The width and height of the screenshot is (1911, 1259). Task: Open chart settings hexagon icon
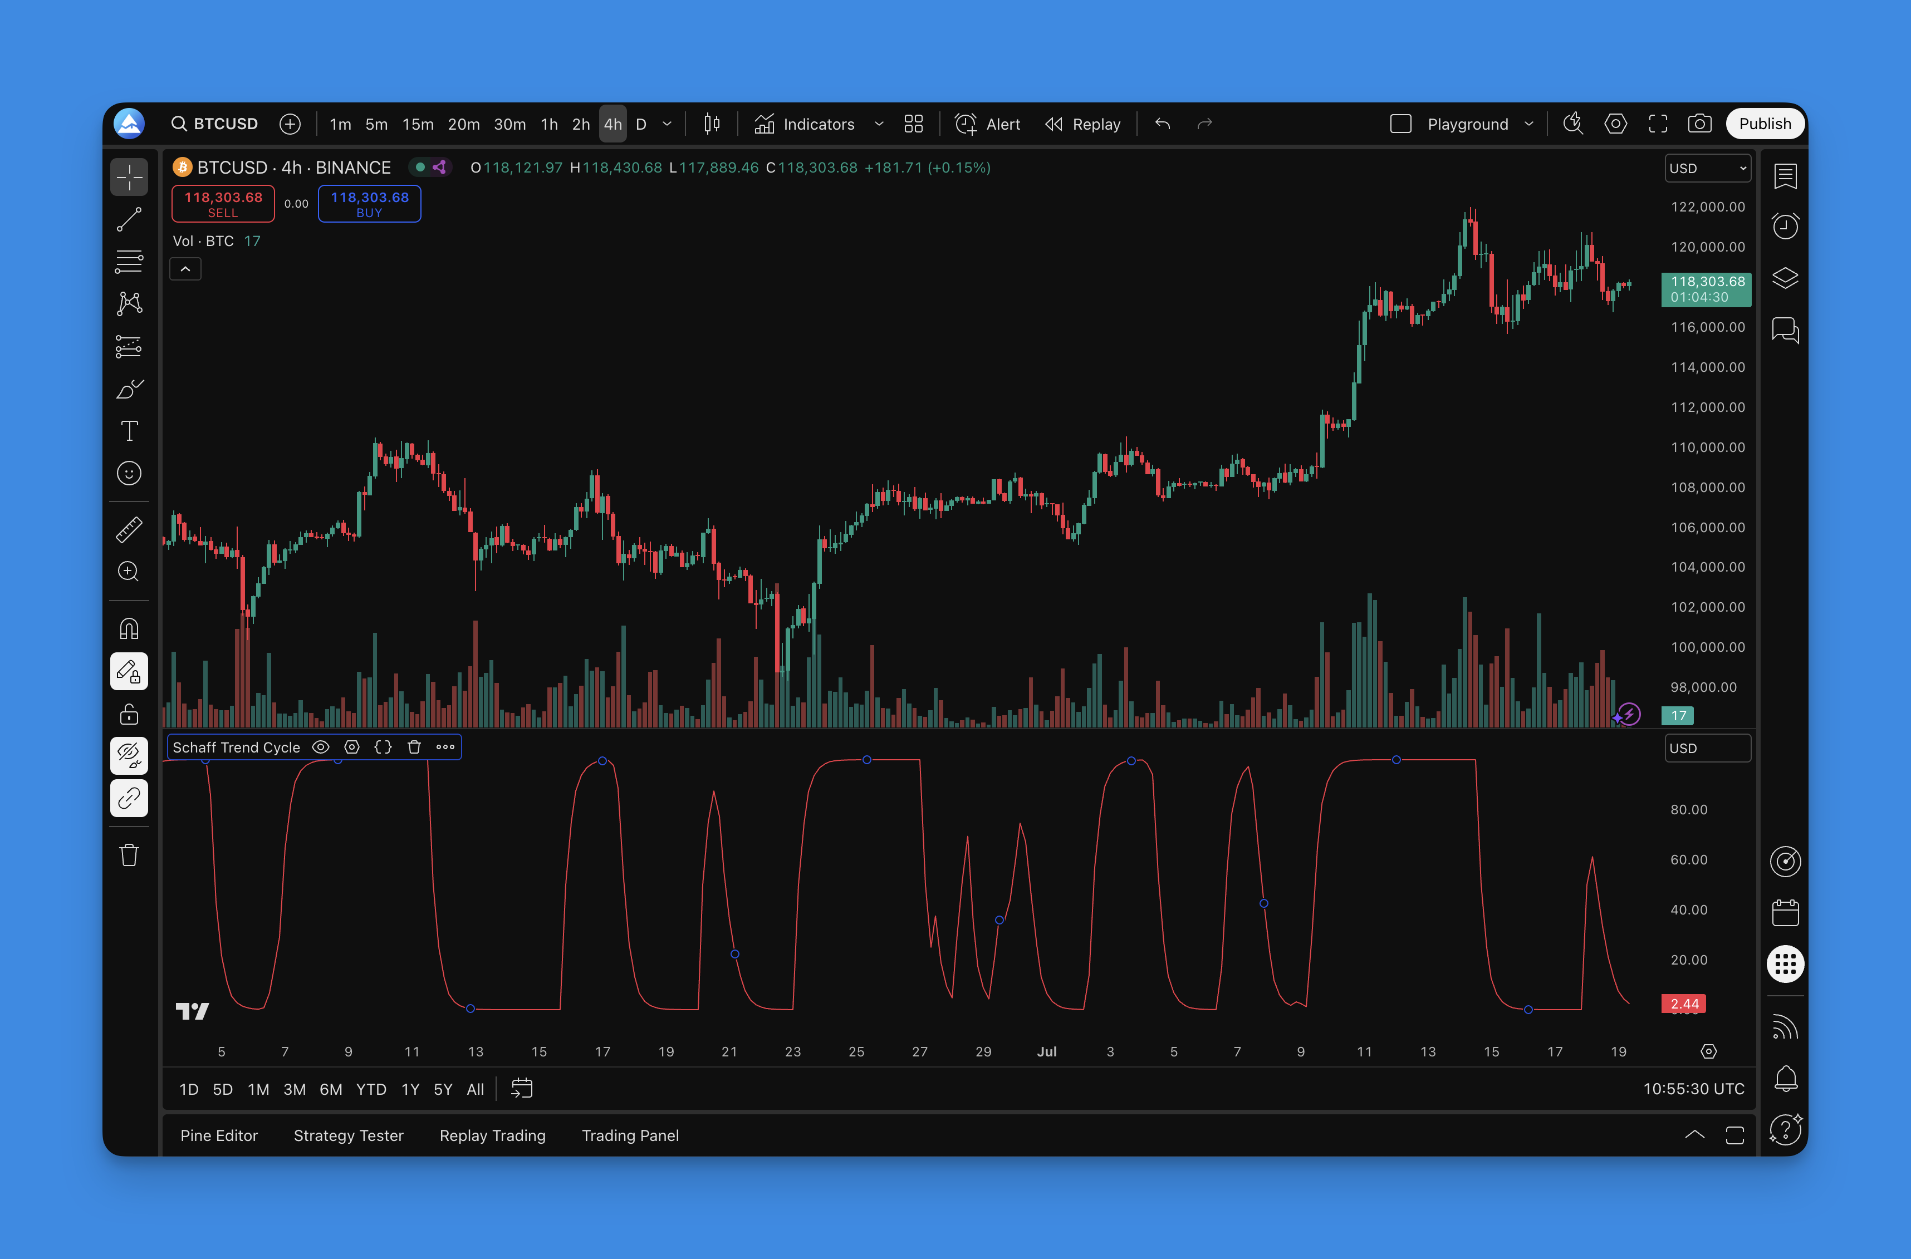pos(1615,124)
